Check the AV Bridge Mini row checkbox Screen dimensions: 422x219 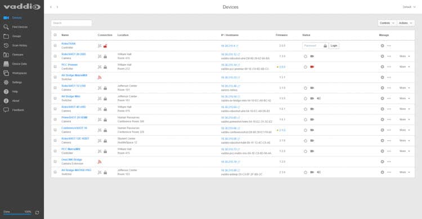click(x=55, y=99)
